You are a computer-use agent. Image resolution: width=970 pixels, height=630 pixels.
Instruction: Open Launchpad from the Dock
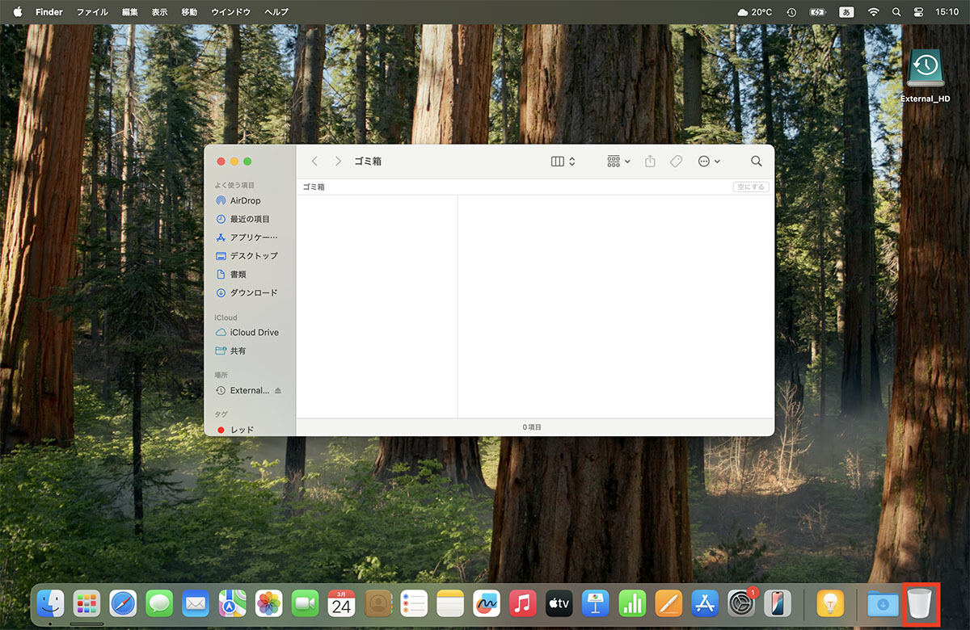click(87, 603)
